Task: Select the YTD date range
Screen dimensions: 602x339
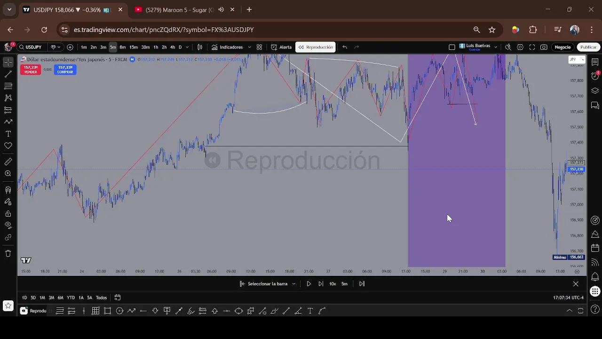Action: [71, 298]
